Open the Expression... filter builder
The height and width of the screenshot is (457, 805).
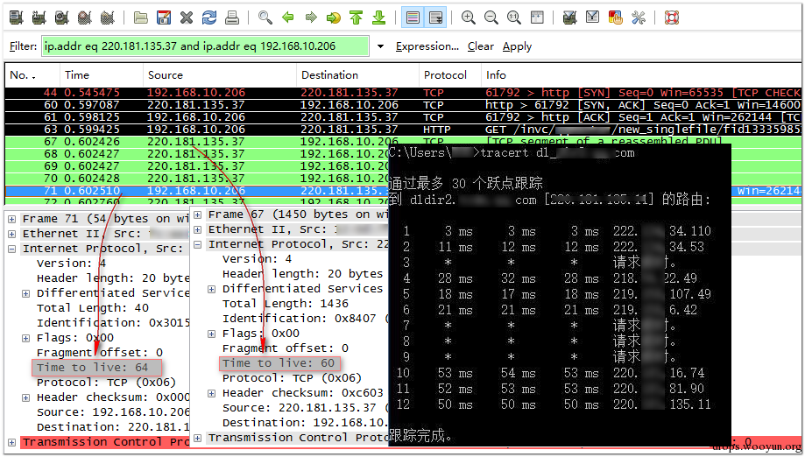(x=427, y=46)
